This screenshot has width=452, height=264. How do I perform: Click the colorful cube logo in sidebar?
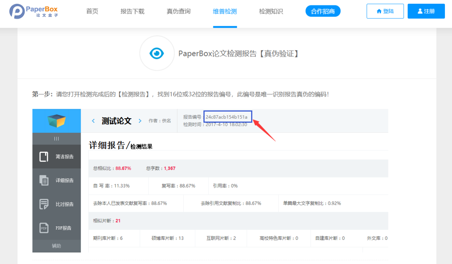[x=56, y=121]
